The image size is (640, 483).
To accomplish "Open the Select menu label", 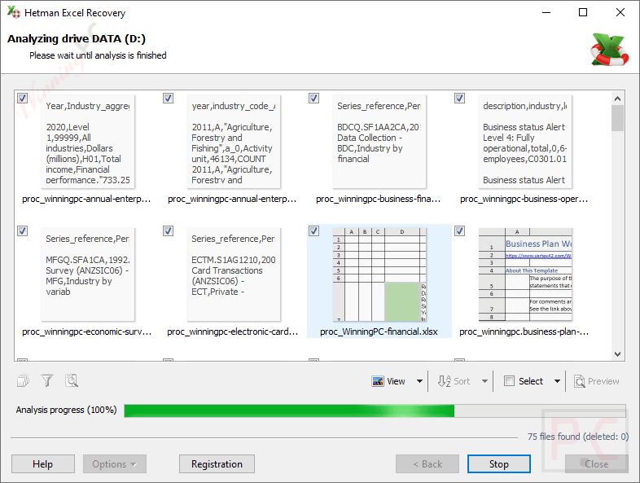I will coord(531,381).
